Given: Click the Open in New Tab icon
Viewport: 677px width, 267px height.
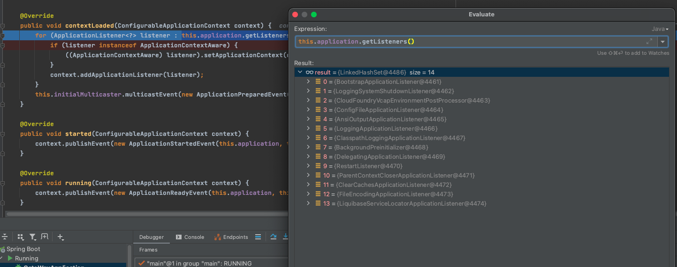Looking at the screenshot, I should [x=45, y=237].
